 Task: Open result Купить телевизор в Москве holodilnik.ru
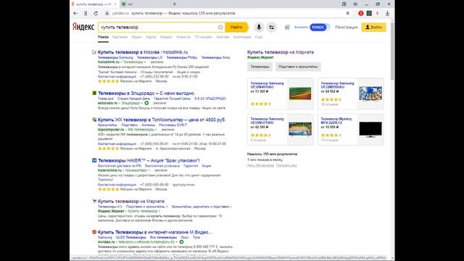143,52
